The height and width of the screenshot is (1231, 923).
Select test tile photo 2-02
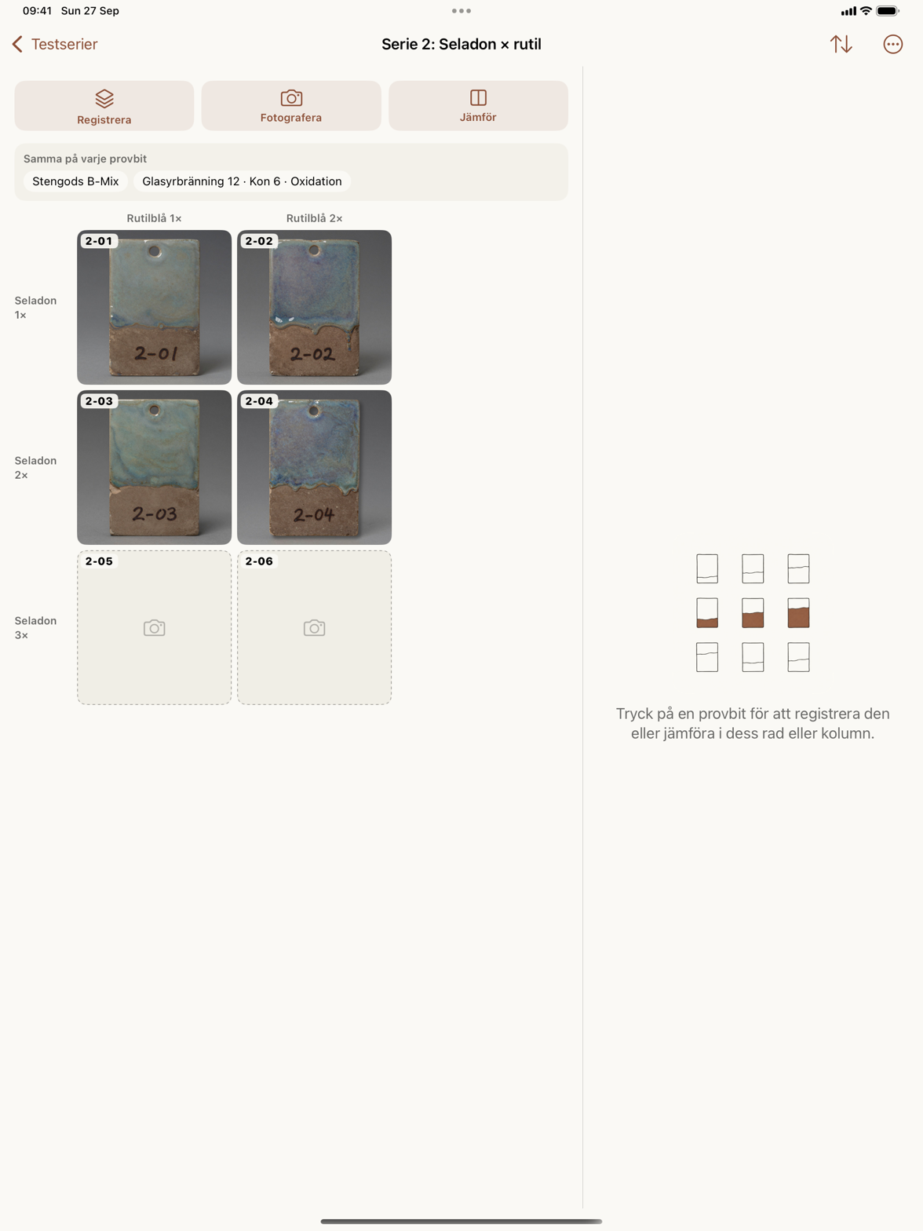pyautogui.click(x=315, y=307)
